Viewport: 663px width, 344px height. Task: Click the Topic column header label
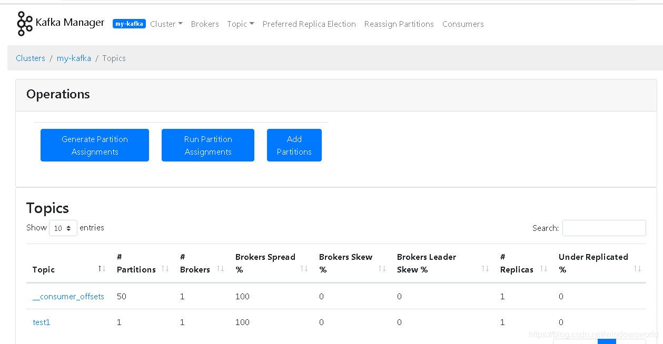(44, 269)
